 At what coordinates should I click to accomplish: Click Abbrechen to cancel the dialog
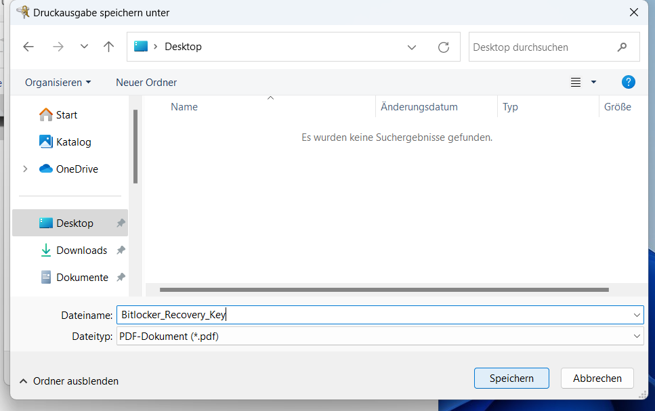tap(597, 378)
